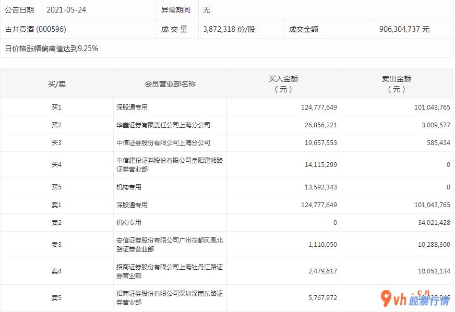
Task: Click 124,777,649 in the 卖1 row
Action: tap(319, 205)
